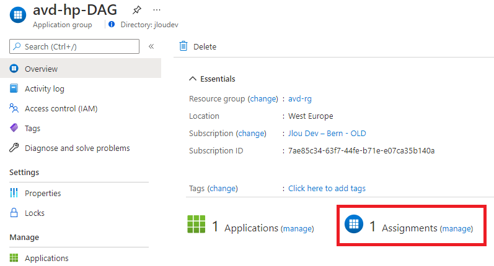This screenshot has height=266, width=494.
Task: Click the Application group subtitle
Action: click(63, 25)
